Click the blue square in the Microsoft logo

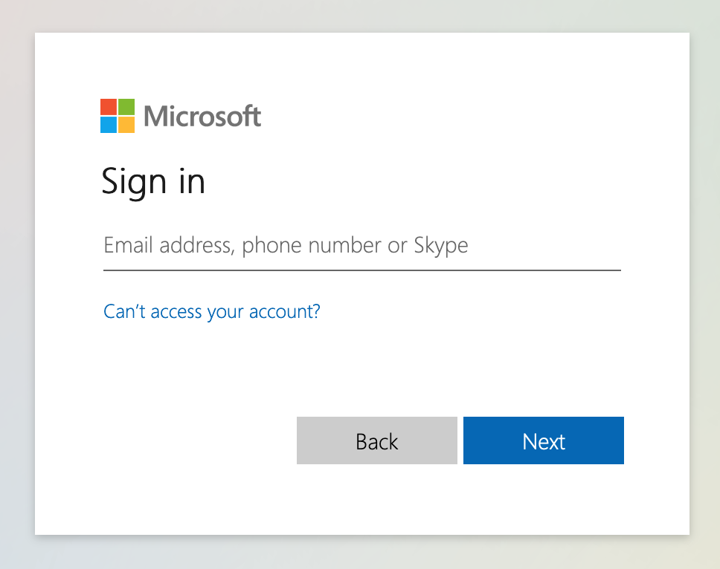109,125
